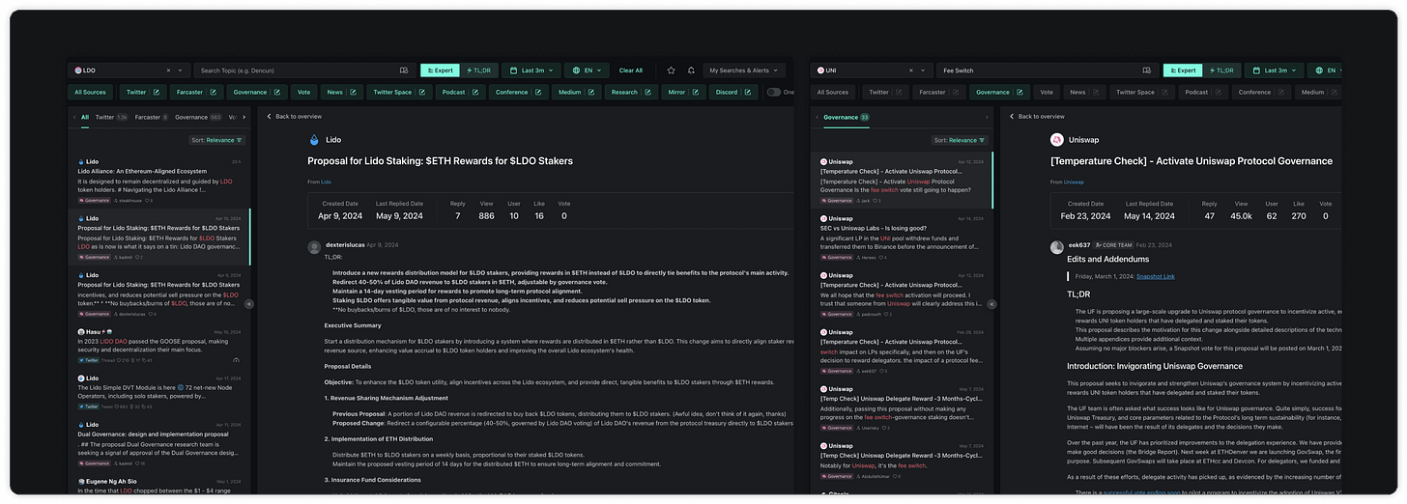Open Lido Alliance: An Ethereum-Aligned Ecosystem result
This screenshot has width=1407, height=504.
158,182
